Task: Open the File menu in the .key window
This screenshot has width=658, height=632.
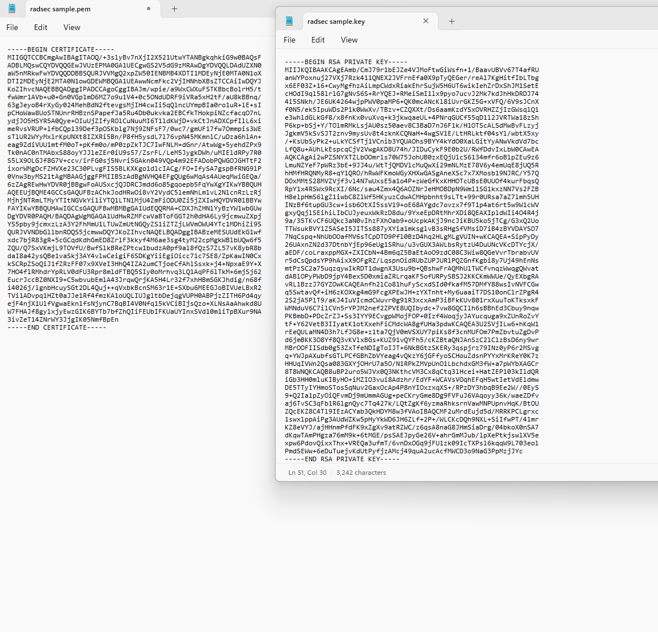Action: pos(289,40)
